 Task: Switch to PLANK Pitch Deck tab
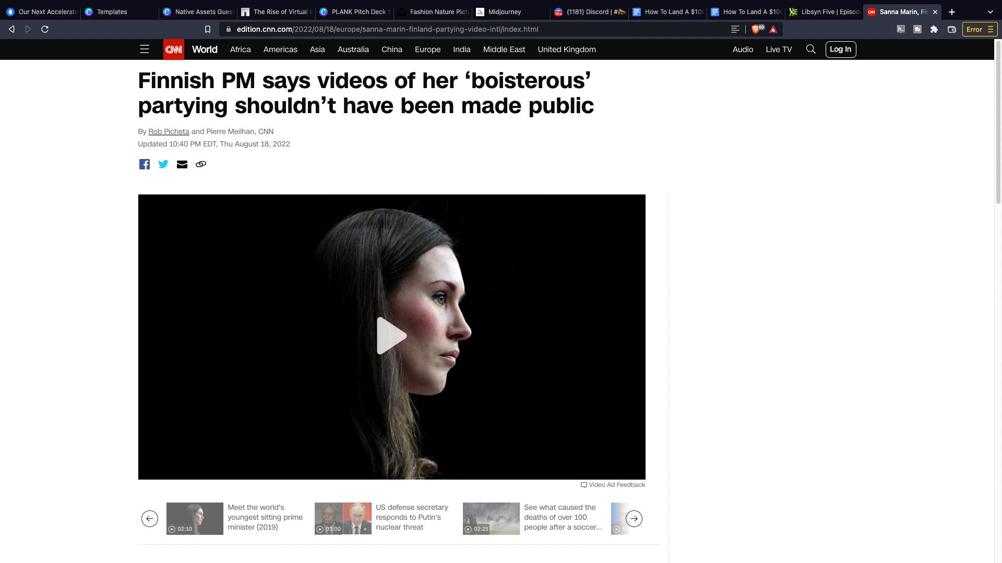[354, 11]
